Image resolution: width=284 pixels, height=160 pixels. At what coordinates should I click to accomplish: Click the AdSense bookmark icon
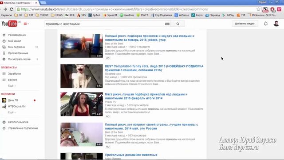(176, 15)
